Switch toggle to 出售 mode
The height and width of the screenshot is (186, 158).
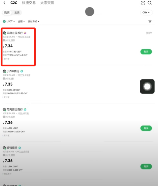coord(17,13)
